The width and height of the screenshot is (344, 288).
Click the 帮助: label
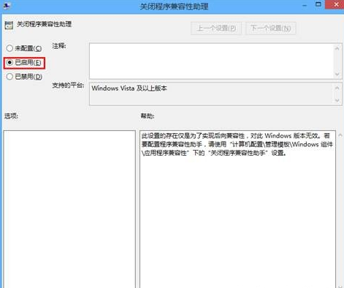click(148, 116)
